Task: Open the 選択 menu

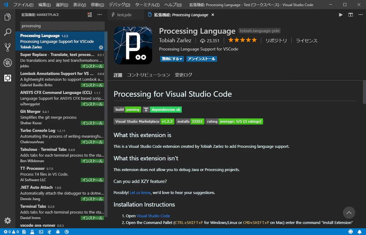Action: pyautogui.click(x=62, y=5)
